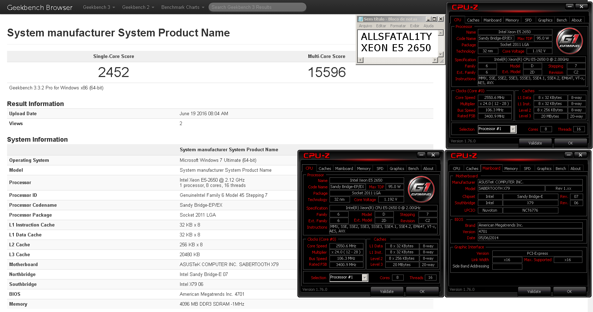
Task: Select About tab in bottom-middle CPU-Z window
Action: coord(428,169)
